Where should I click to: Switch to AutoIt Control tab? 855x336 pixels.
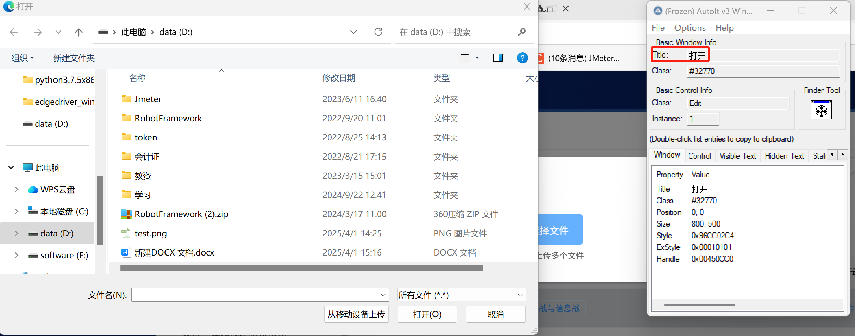pos(700,156)
